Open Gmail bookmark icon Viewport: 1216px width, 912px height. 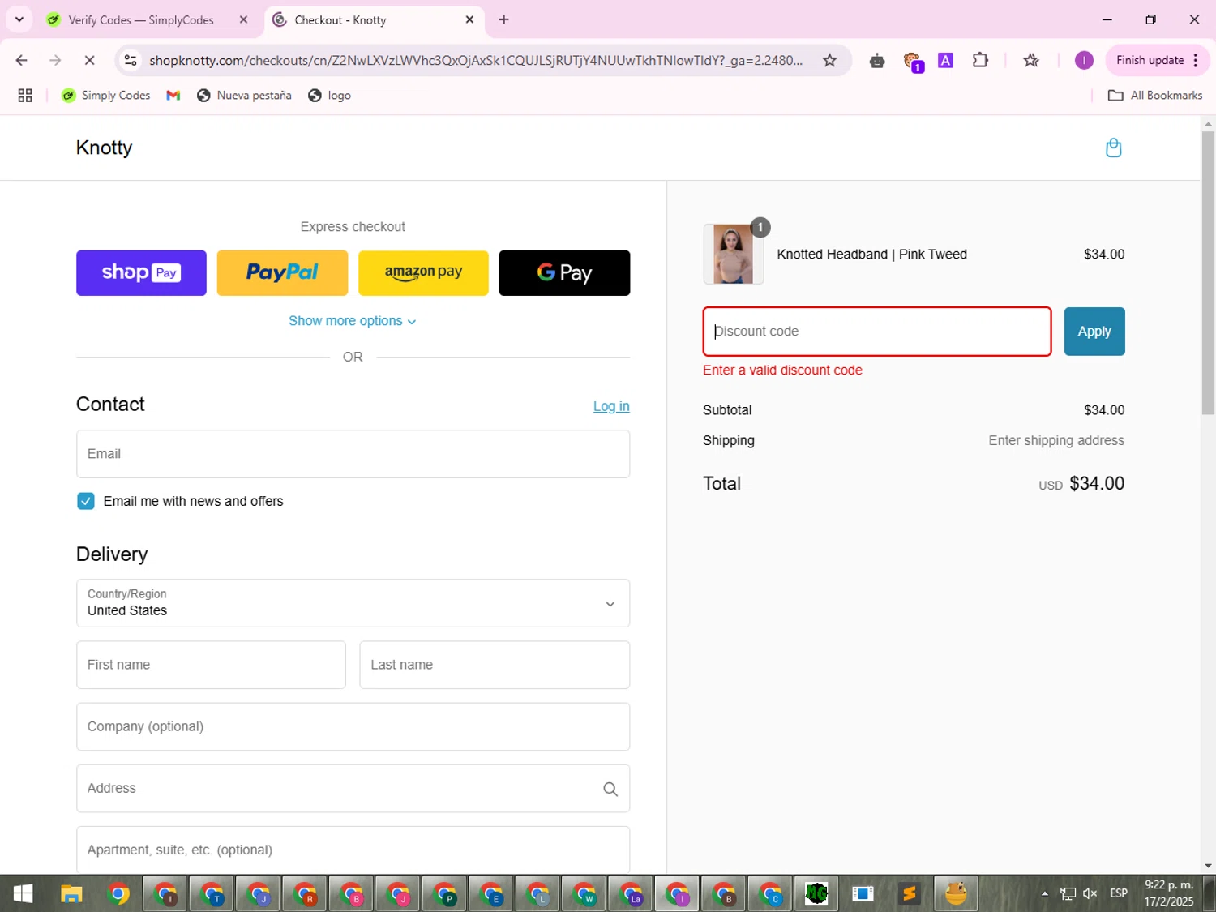coord(173,95)
